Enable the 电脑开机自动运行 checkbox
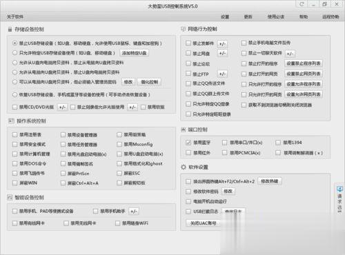 (x=188, y=201)
